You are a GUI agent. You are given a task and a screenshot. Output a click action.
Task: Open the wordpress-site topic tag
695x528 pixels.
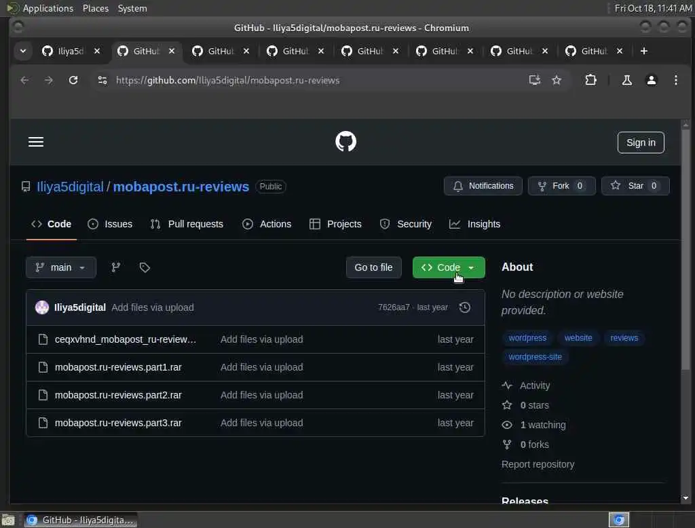(535, 357)
